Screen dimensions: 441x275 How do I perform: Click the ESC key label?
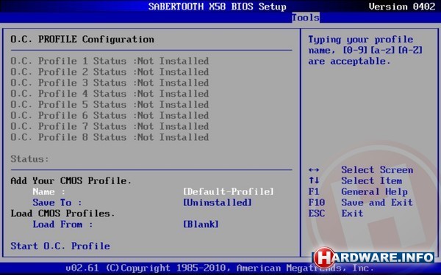(316, 213)
